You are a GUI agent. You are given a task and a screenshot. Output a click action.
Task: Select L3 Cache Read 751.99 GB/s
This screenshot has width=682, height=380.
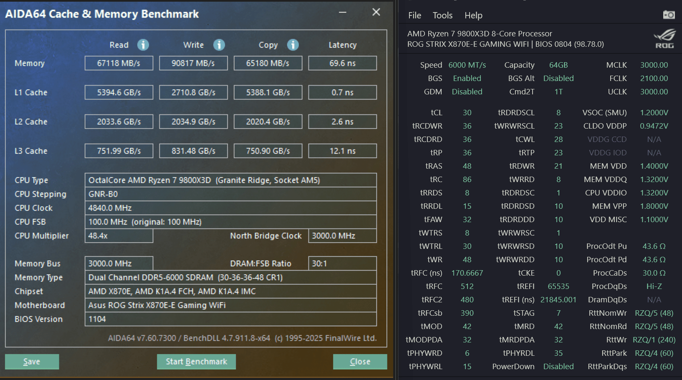[x=119, y=151]
